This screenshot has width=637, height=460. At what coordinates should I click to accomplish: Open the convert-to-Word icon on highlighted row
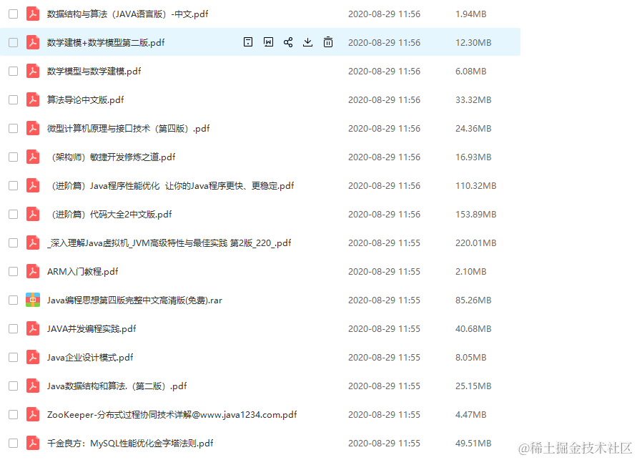click(268, 42)
